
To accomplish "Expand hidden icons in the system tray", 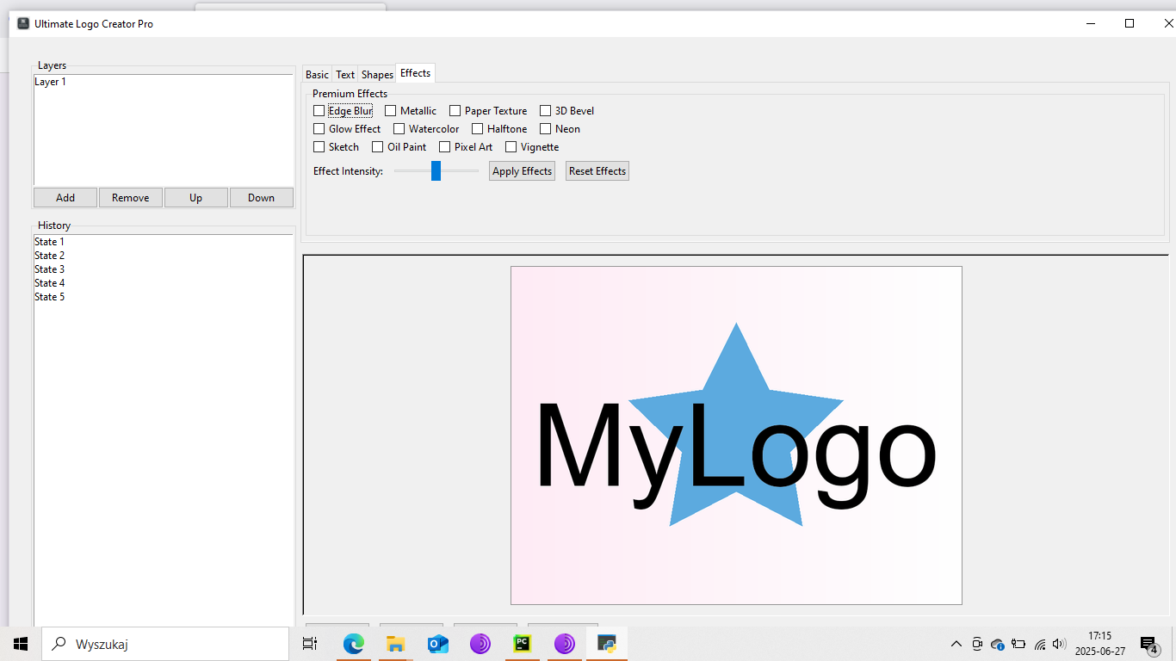I will point(956,643).
